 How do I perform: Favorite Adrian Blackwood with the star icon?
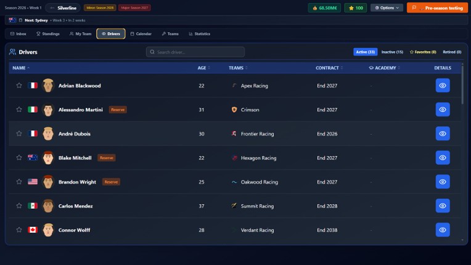click(x=19, y=86)
